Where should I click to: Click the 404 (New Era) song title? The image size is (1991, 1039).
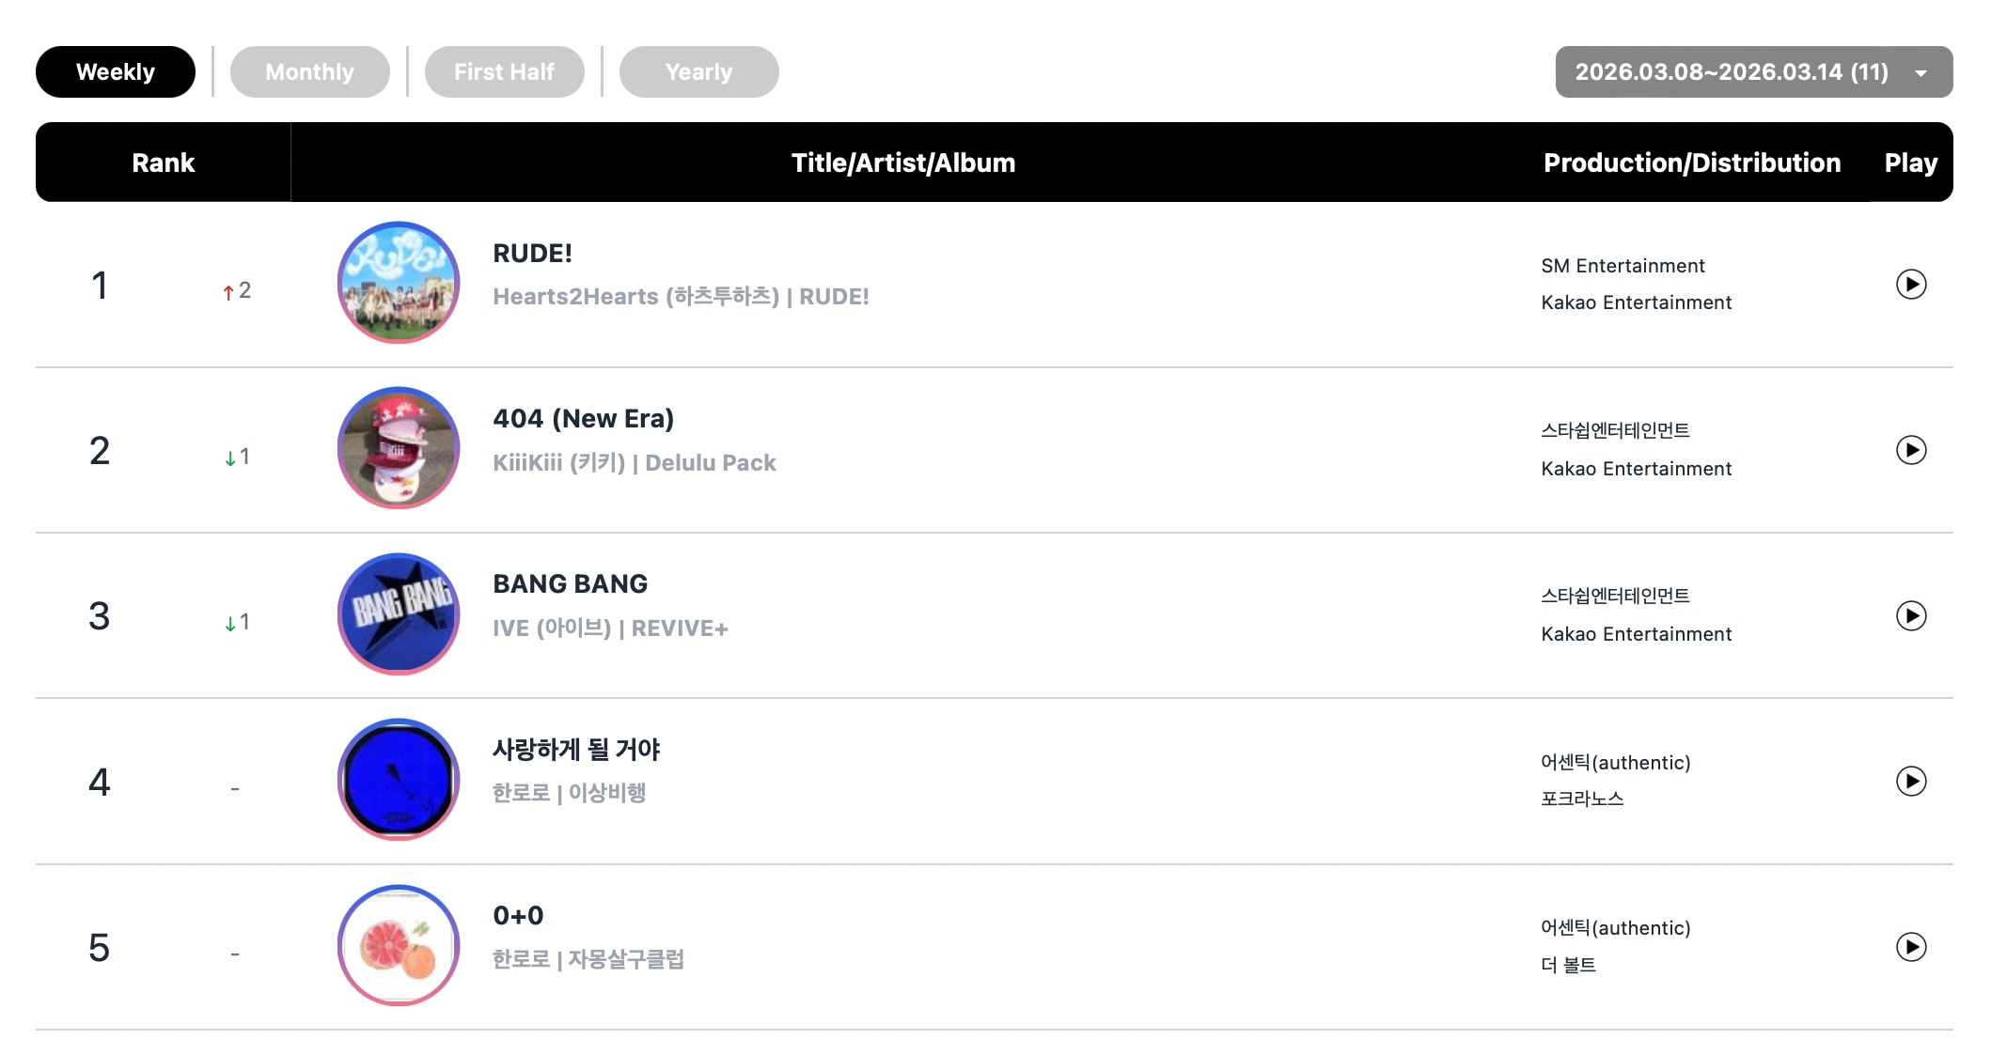point(583,419)
